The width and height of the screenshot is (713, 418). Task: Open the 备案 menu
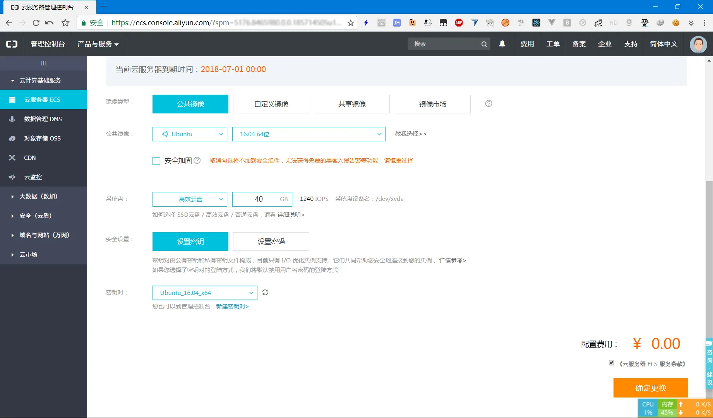(579, 44)
